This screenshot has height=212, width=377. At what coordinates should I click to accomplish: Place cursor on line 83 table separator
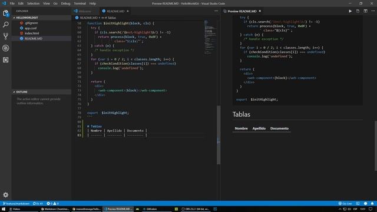pyautogui.click(x=117, y=135)
